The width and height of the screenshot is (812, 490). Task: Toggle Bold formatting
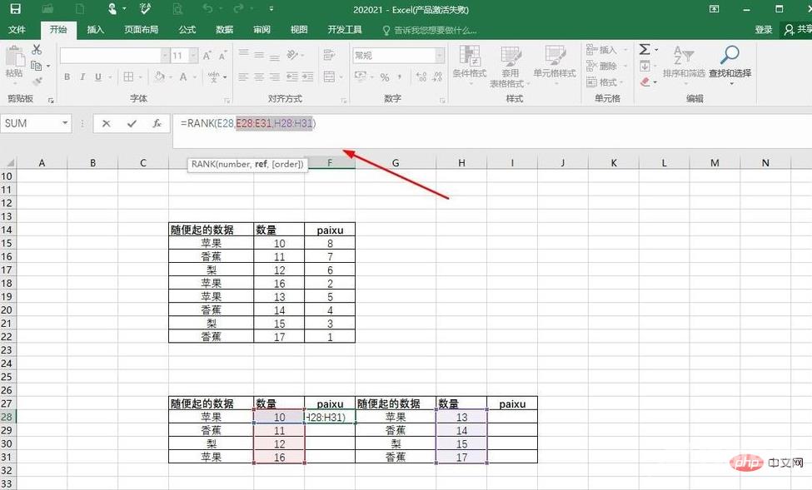point(67,77)
